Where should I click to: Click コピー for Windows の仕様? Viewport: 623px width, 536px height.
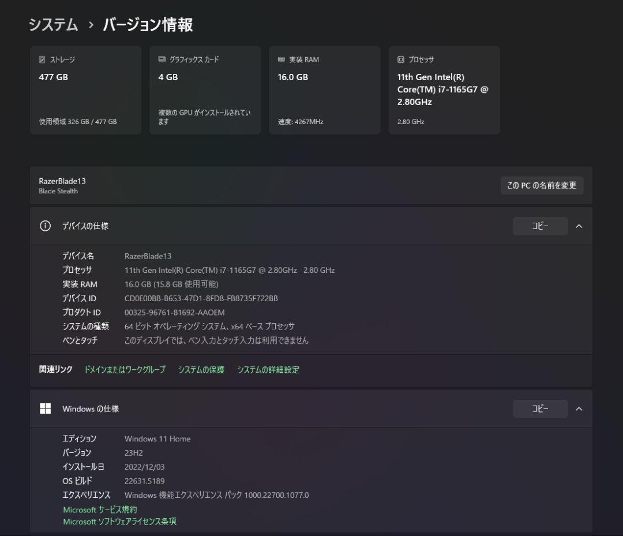pos(540,408)
